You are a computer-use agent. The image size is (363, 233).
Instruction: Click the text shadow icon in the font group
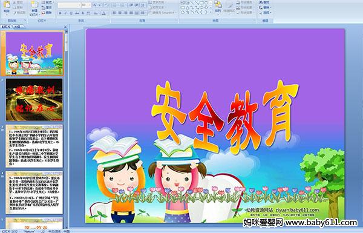pos(82,13)
